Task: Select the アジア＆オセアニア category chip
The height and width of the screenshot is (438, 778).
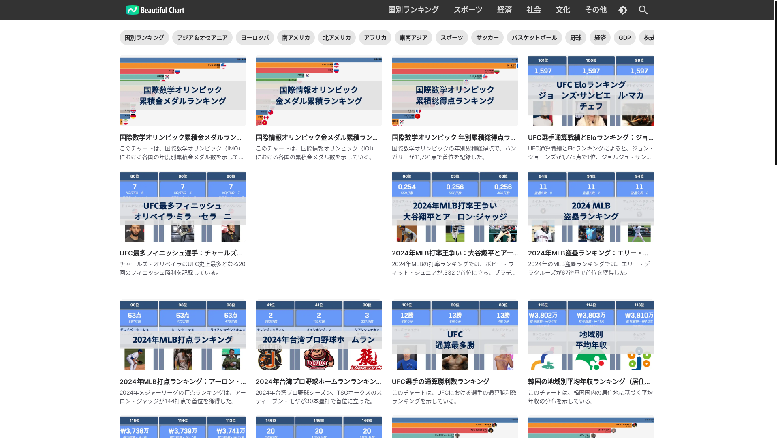Action: 202,38
